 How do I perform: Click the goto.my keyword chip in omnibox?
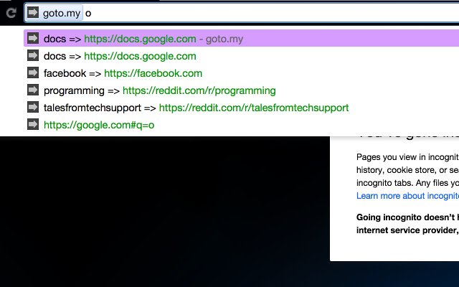[55, 13]
